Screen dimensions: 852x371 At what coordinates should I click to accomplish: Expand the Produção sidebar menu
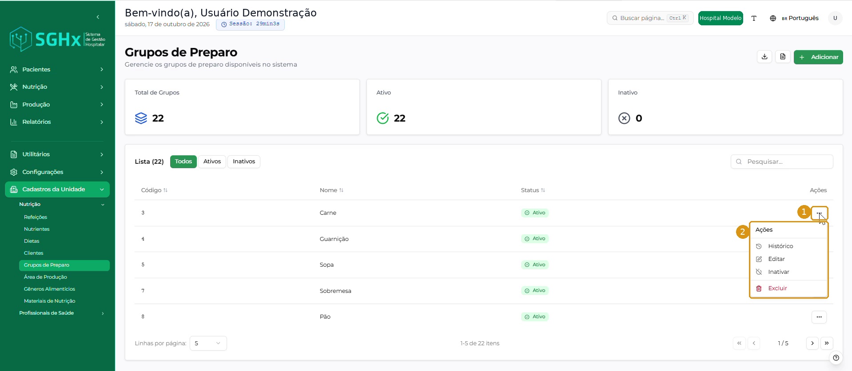coord(57,104)
